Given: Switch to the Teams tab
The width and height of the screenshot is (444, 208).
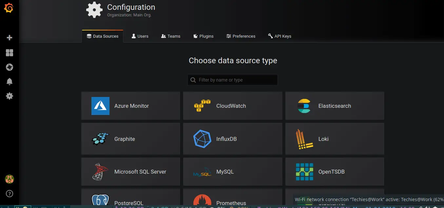Looking at the screenshot, I should pos(171,36).
